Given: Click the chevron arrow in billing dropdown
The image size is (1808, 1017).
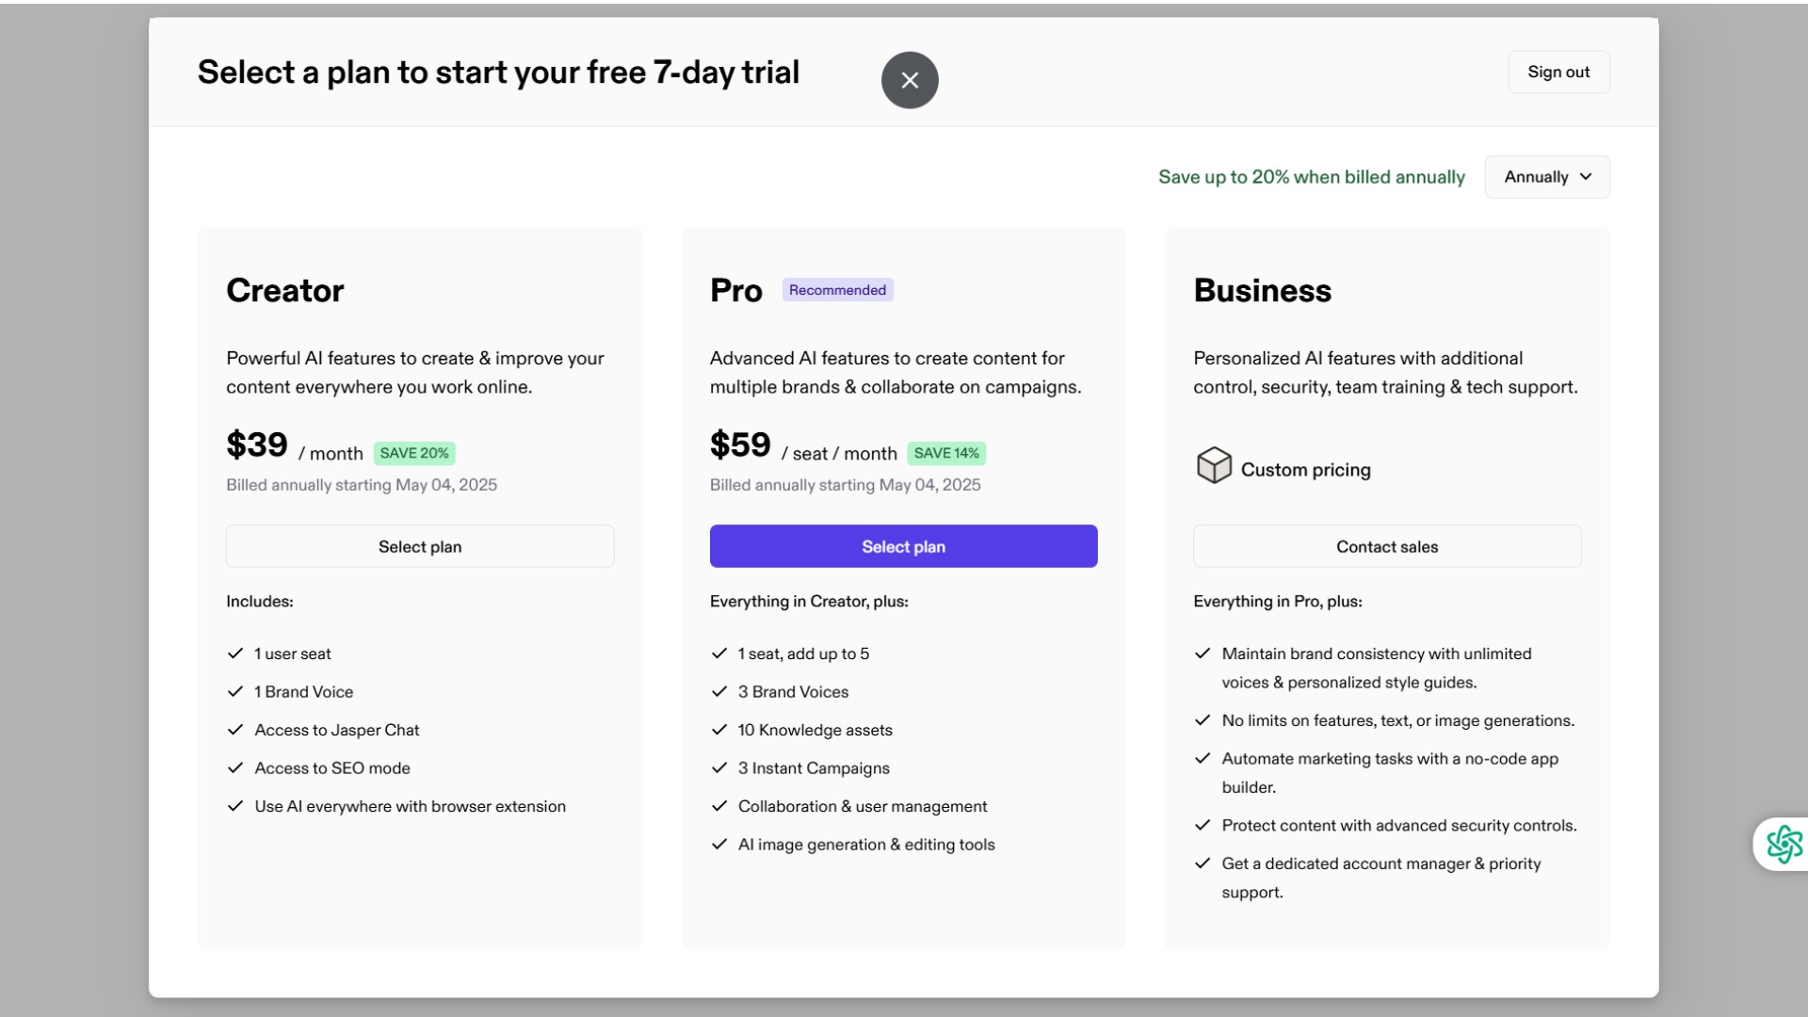Looking at the screenshot, I should pyautogui.click(x=1586, y=177).
